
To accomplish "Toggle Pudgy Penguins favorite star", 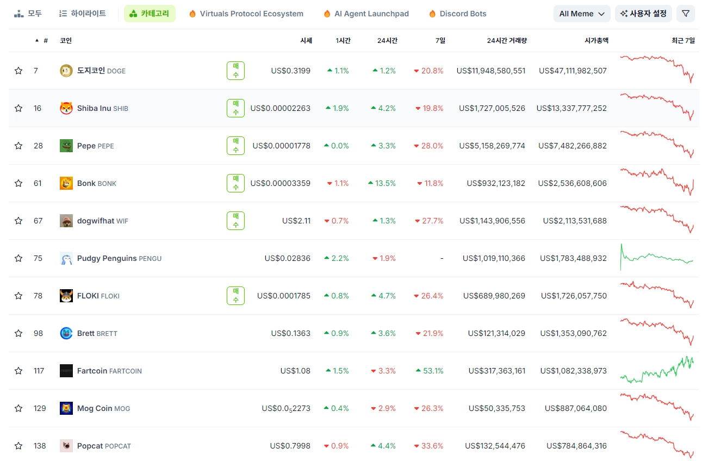I will coord(18,258).
